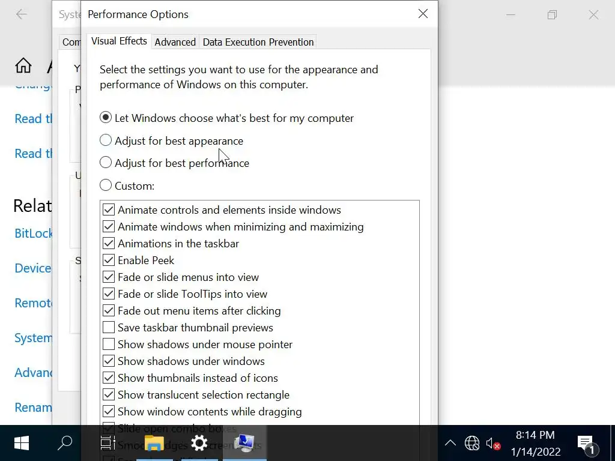The image size is (615, 461).
Task: Select Adjust for best appearance
Action: (171, 140)
